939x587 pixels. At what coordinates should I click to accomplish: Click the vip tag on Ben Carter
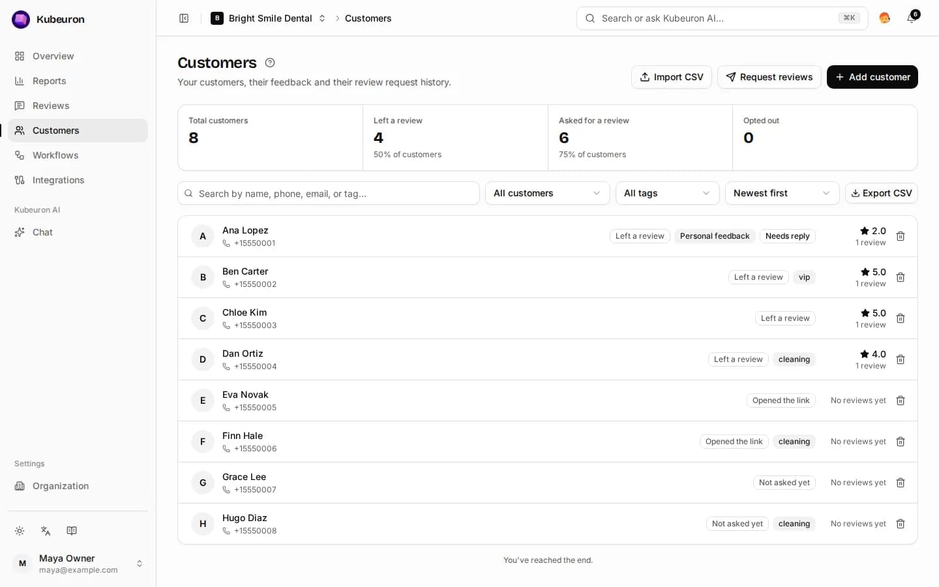coord(804,277)
